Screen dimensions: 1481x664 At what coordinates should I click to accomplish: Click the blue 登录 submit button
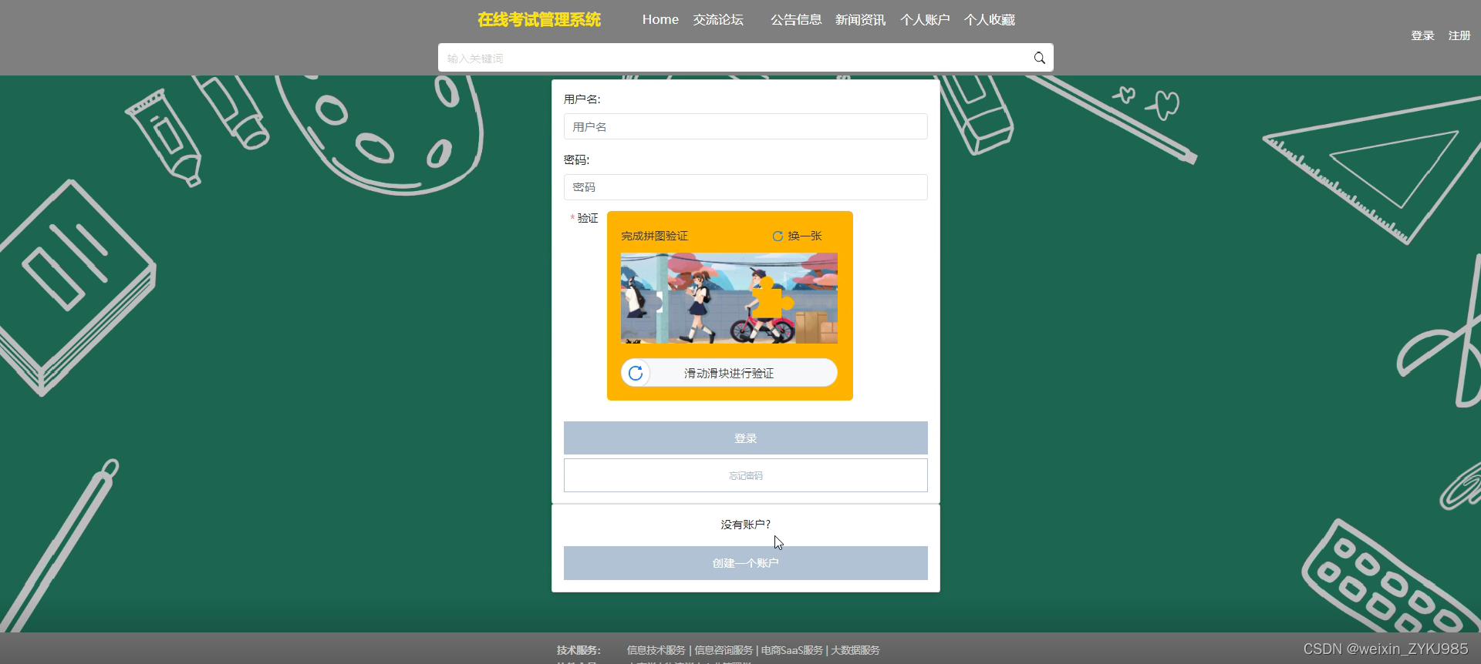point(745,438)
